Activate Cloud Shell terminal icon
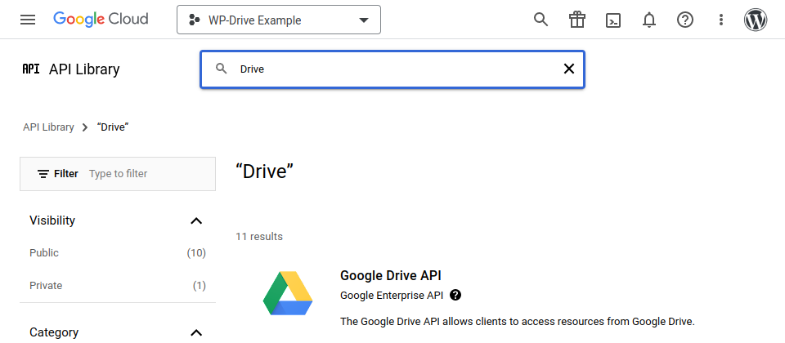The height and width of the screenshot is (343, 785). point(613,20)
